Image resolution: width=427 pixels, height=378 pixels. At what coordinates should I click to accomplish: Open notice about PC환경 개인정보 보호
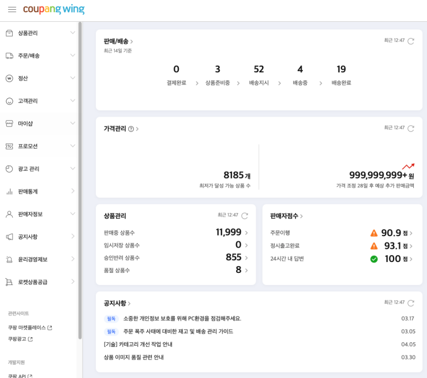182,318
